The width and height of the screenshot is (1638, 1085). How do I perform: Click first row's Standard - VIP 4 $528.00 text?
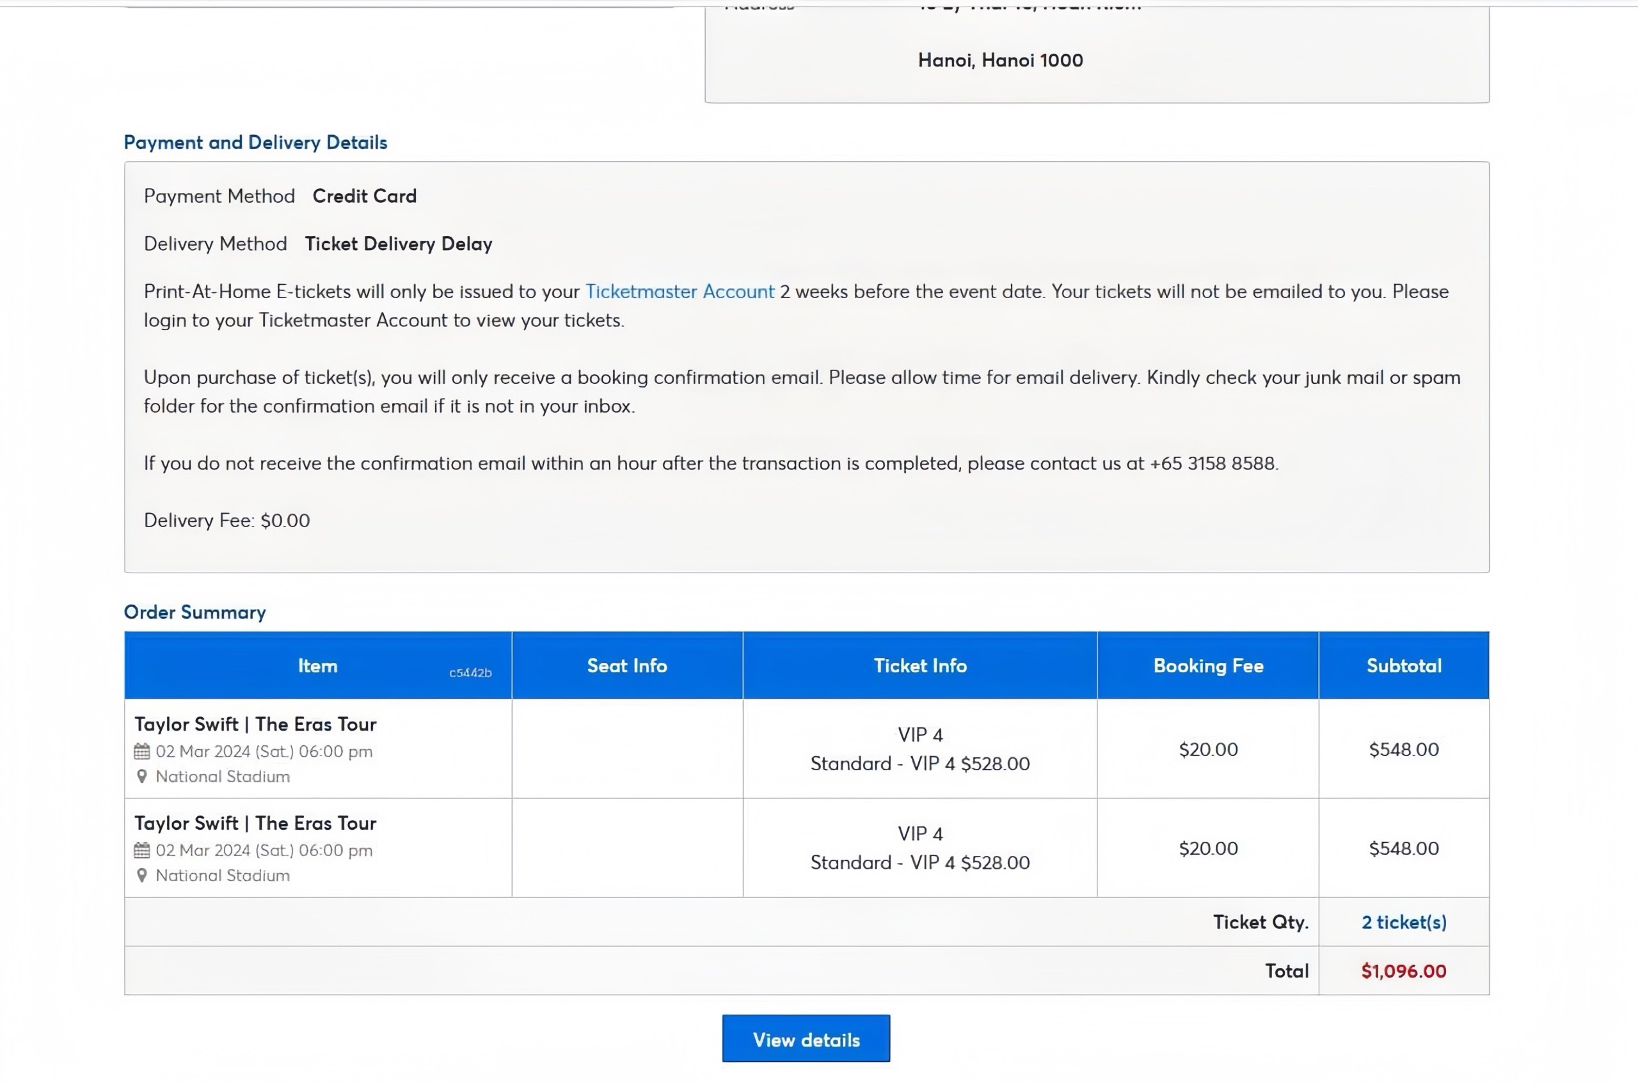click(919, 764)
